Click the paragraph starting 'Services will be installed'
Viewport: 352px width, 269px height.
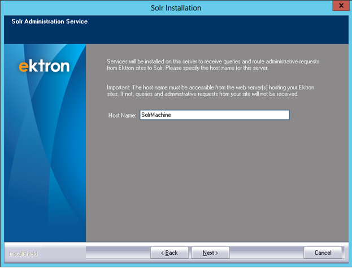[x=213, y=64]
